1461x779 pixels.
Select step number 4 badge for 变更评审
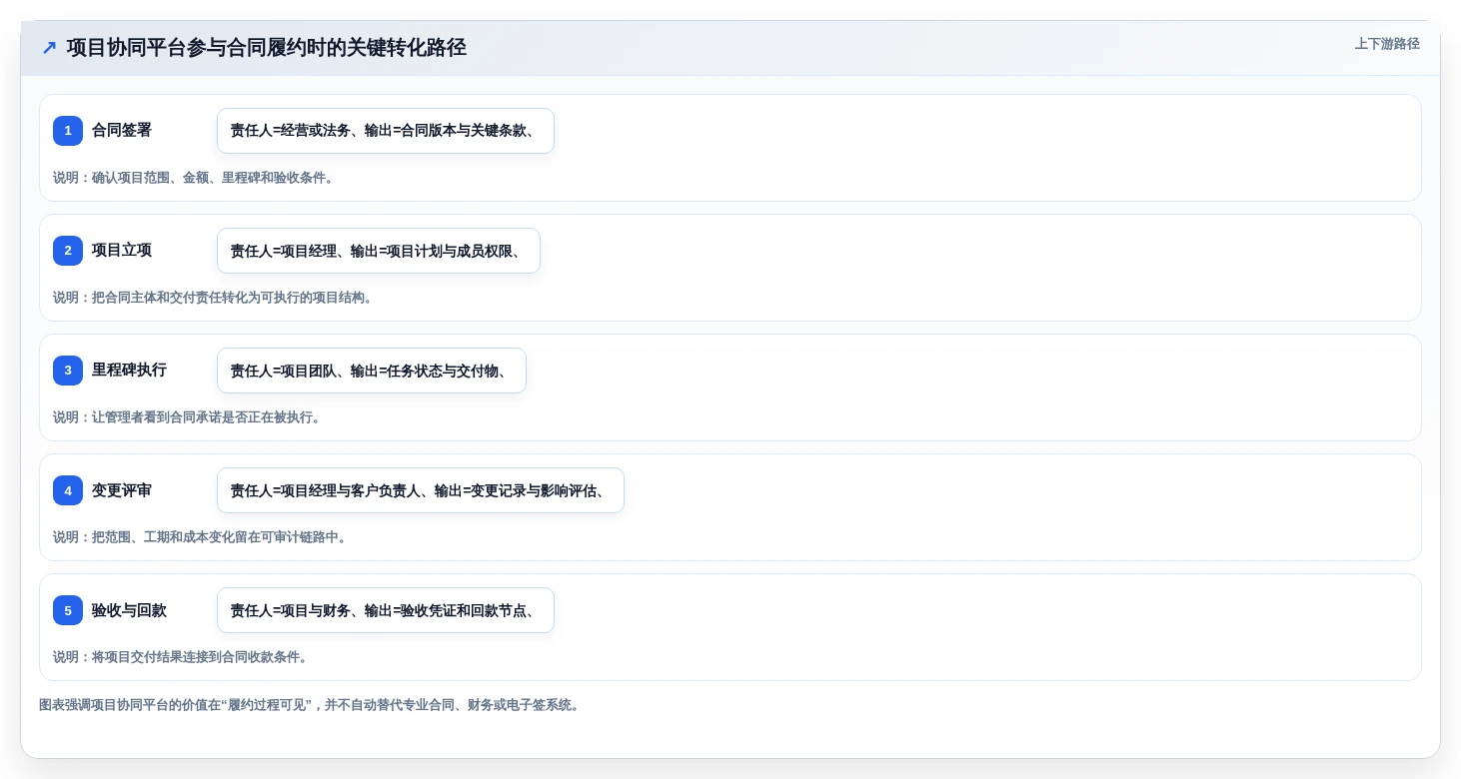[x=68, y=490]
